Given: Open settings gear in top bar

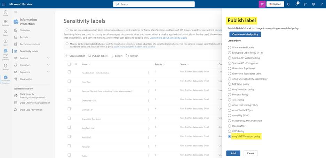Looking at the screenshot, I should 313,4.
